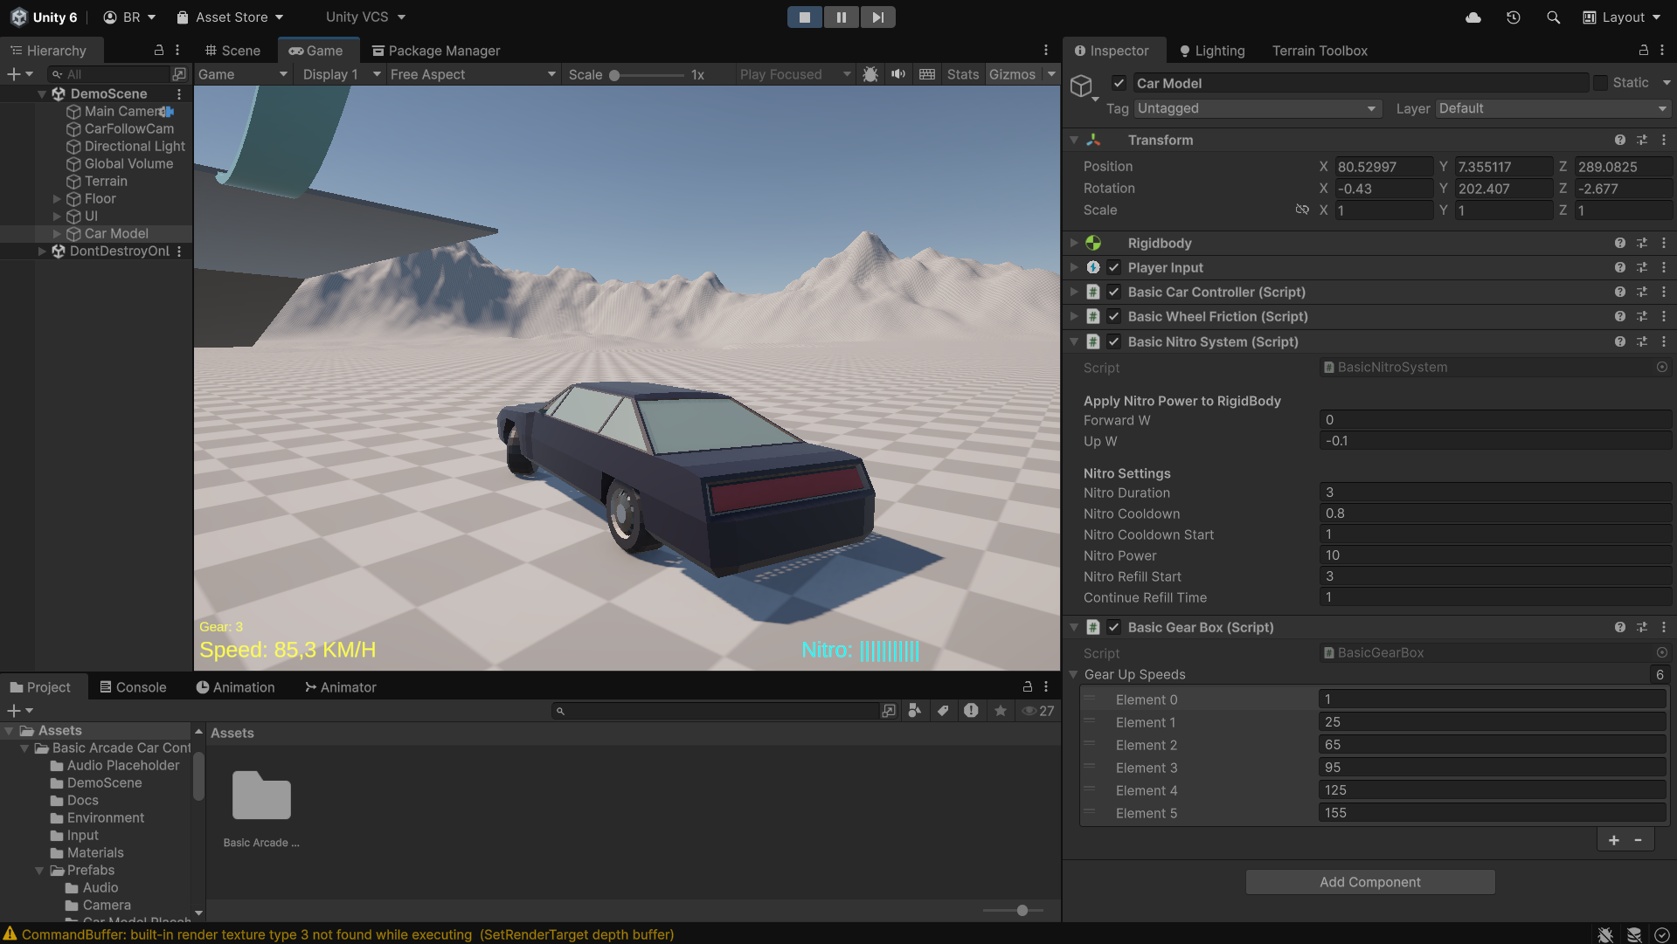The image size is (1677, 944).
Task: Switch to the Console tab
Action: pyautogui.click(x=133, y=687)
